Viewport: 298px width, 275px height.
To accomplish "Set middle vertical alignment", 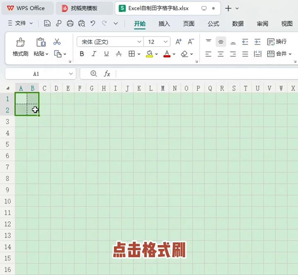I will 221,42.
